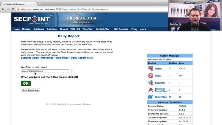Click the SecPoint logo in header
The height and width of the screenshot is (125, 222).
pos(33,20)
